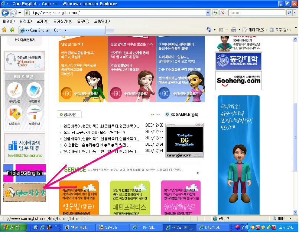The height and width of the screenshot is (232, 299).
Task: Open the recent pages dropdown next to Forward
Action: tap(19, 13)
